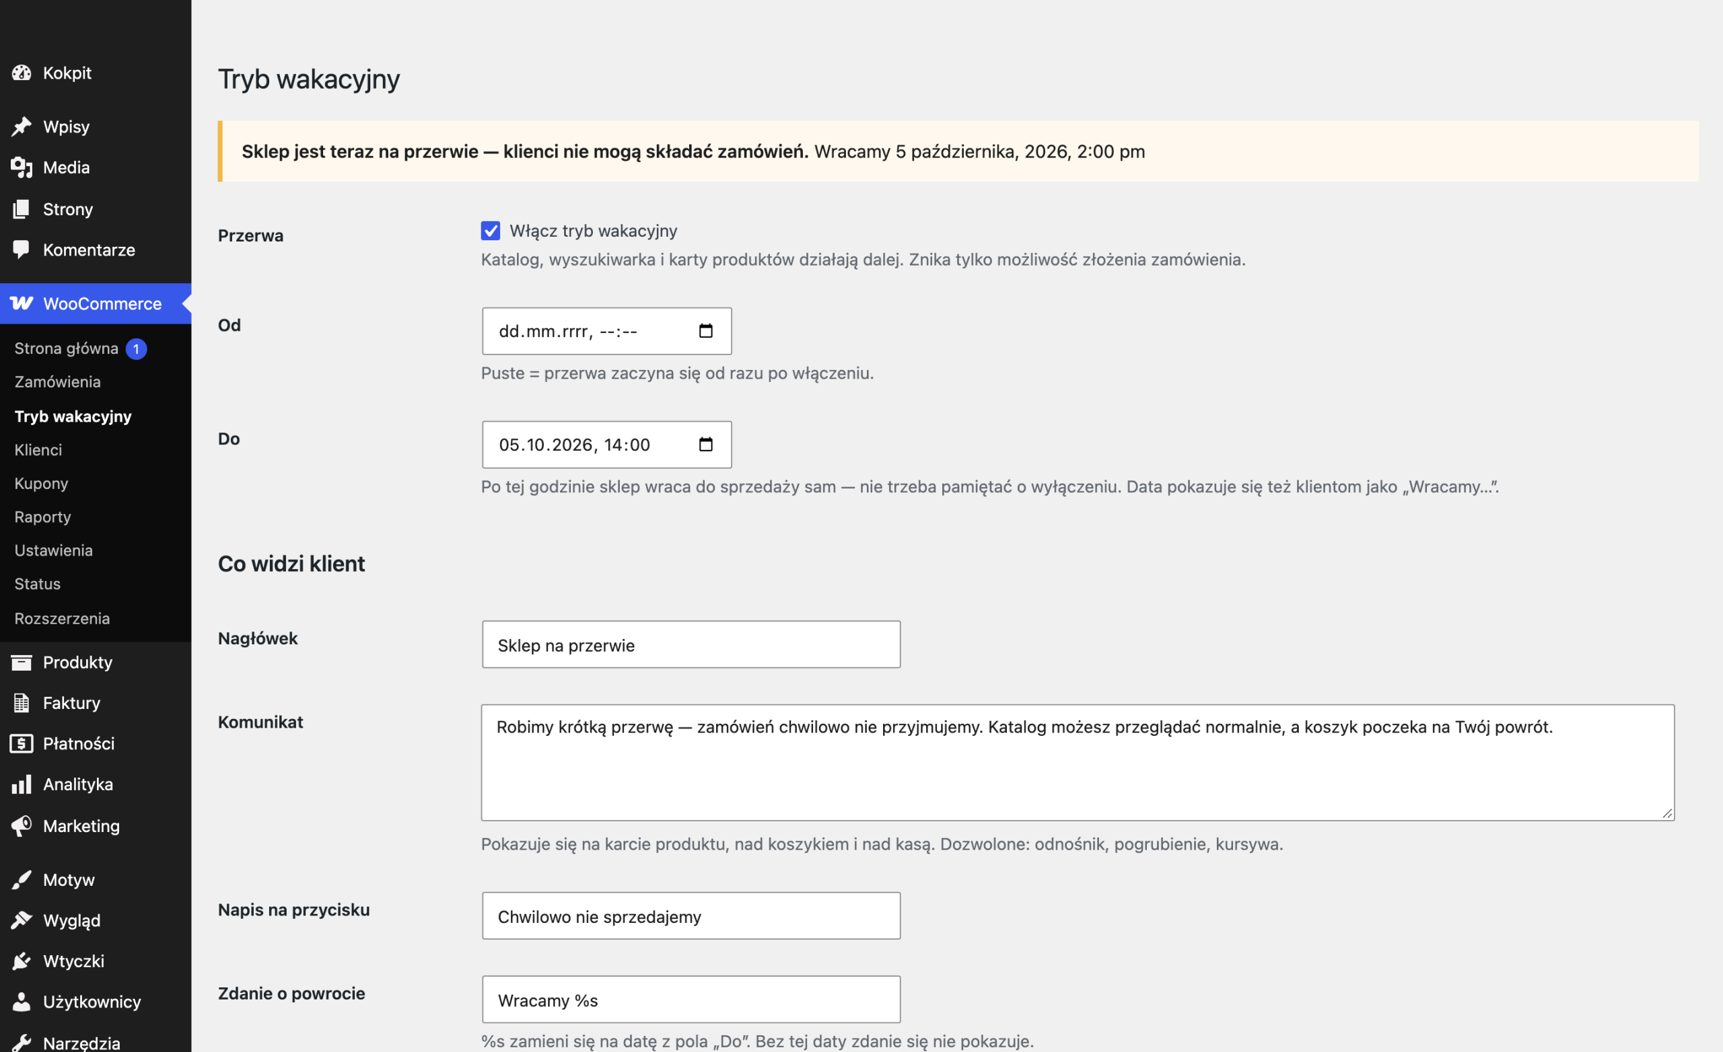
Task: Go to Zamówienia submenu item
Action: pyautogui.click(x=57, y=381)
